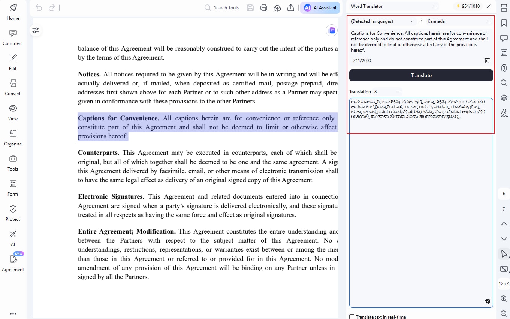
Task: Open the Protect tools
Action: [x=13, y=213]
